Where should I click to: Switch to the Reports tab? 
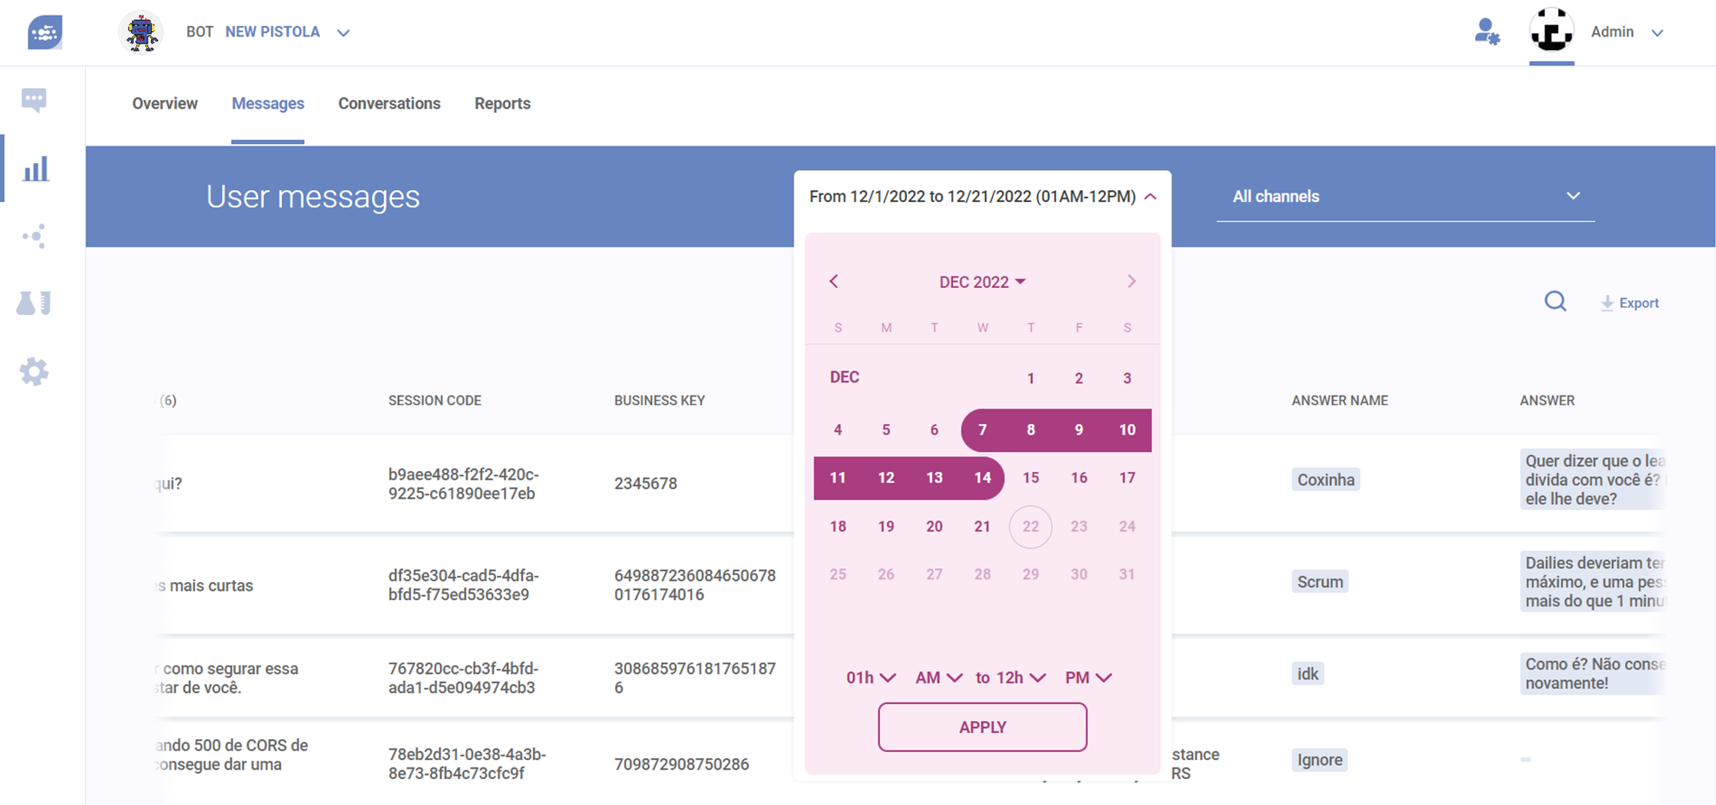(502, 103)
